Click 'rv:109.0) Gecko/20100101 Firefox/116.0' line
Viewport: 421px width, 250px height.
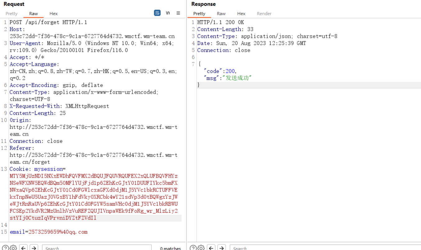(69, 50)
